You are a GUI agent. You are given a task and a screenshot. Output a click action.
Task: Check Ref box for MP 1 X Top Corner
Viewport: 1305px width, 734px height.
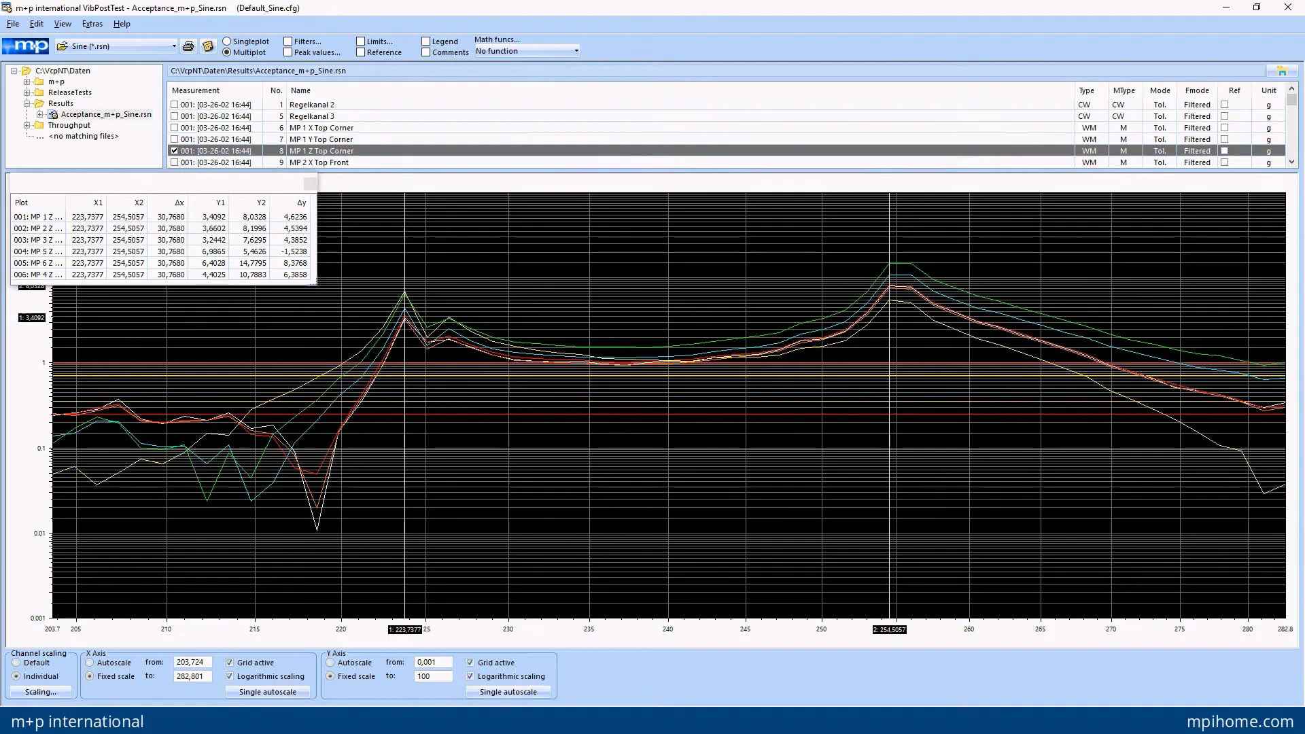coord(1225,128)
